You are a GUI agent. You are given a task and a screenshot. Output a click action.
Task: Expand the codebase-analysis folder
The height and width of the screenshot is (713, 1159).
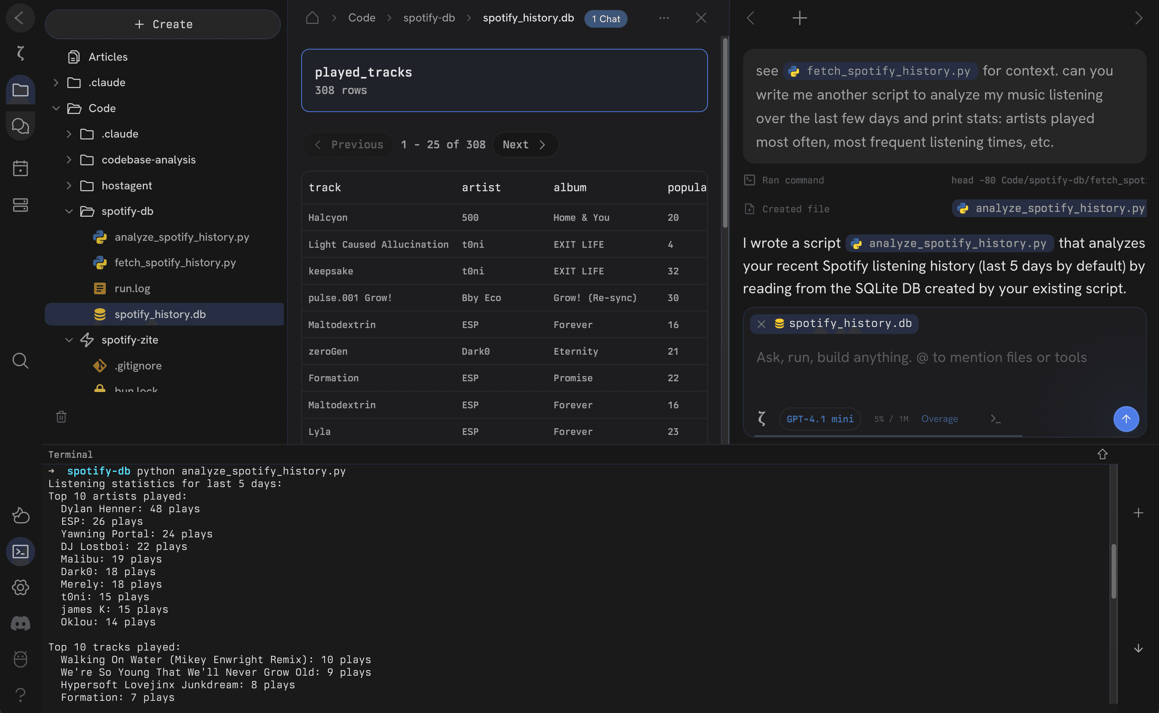tap(69, 160)
